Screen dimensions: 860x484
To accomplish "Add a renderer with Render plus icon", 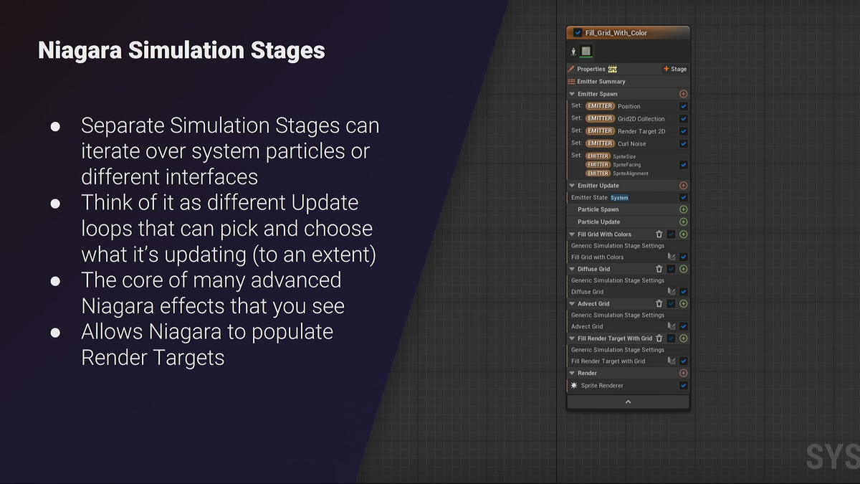I will click(x=683, y=373).
